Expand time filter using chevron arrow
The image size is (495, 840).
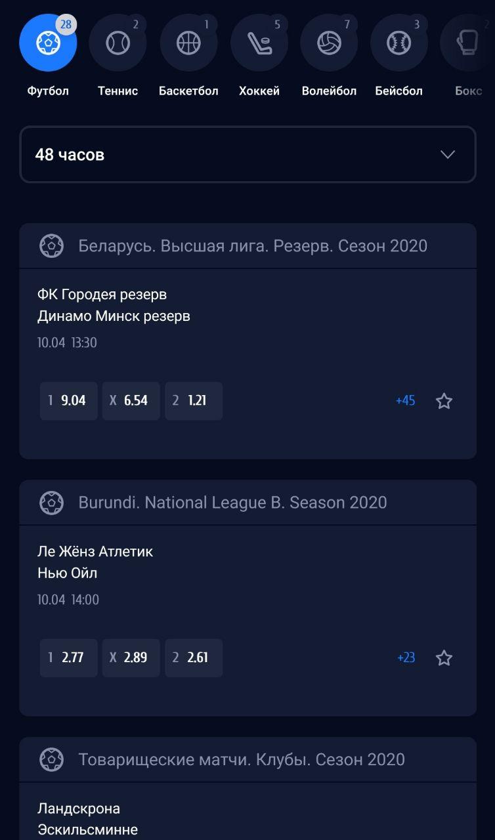click(448, 155)
